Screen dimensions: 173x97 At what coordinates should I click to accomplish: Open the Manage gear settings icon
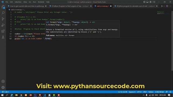3,87
